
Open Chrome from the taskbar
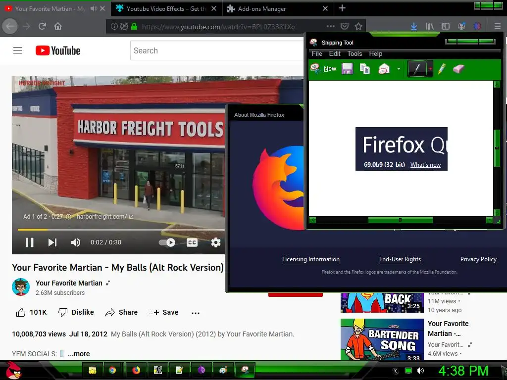click(112, 370)
